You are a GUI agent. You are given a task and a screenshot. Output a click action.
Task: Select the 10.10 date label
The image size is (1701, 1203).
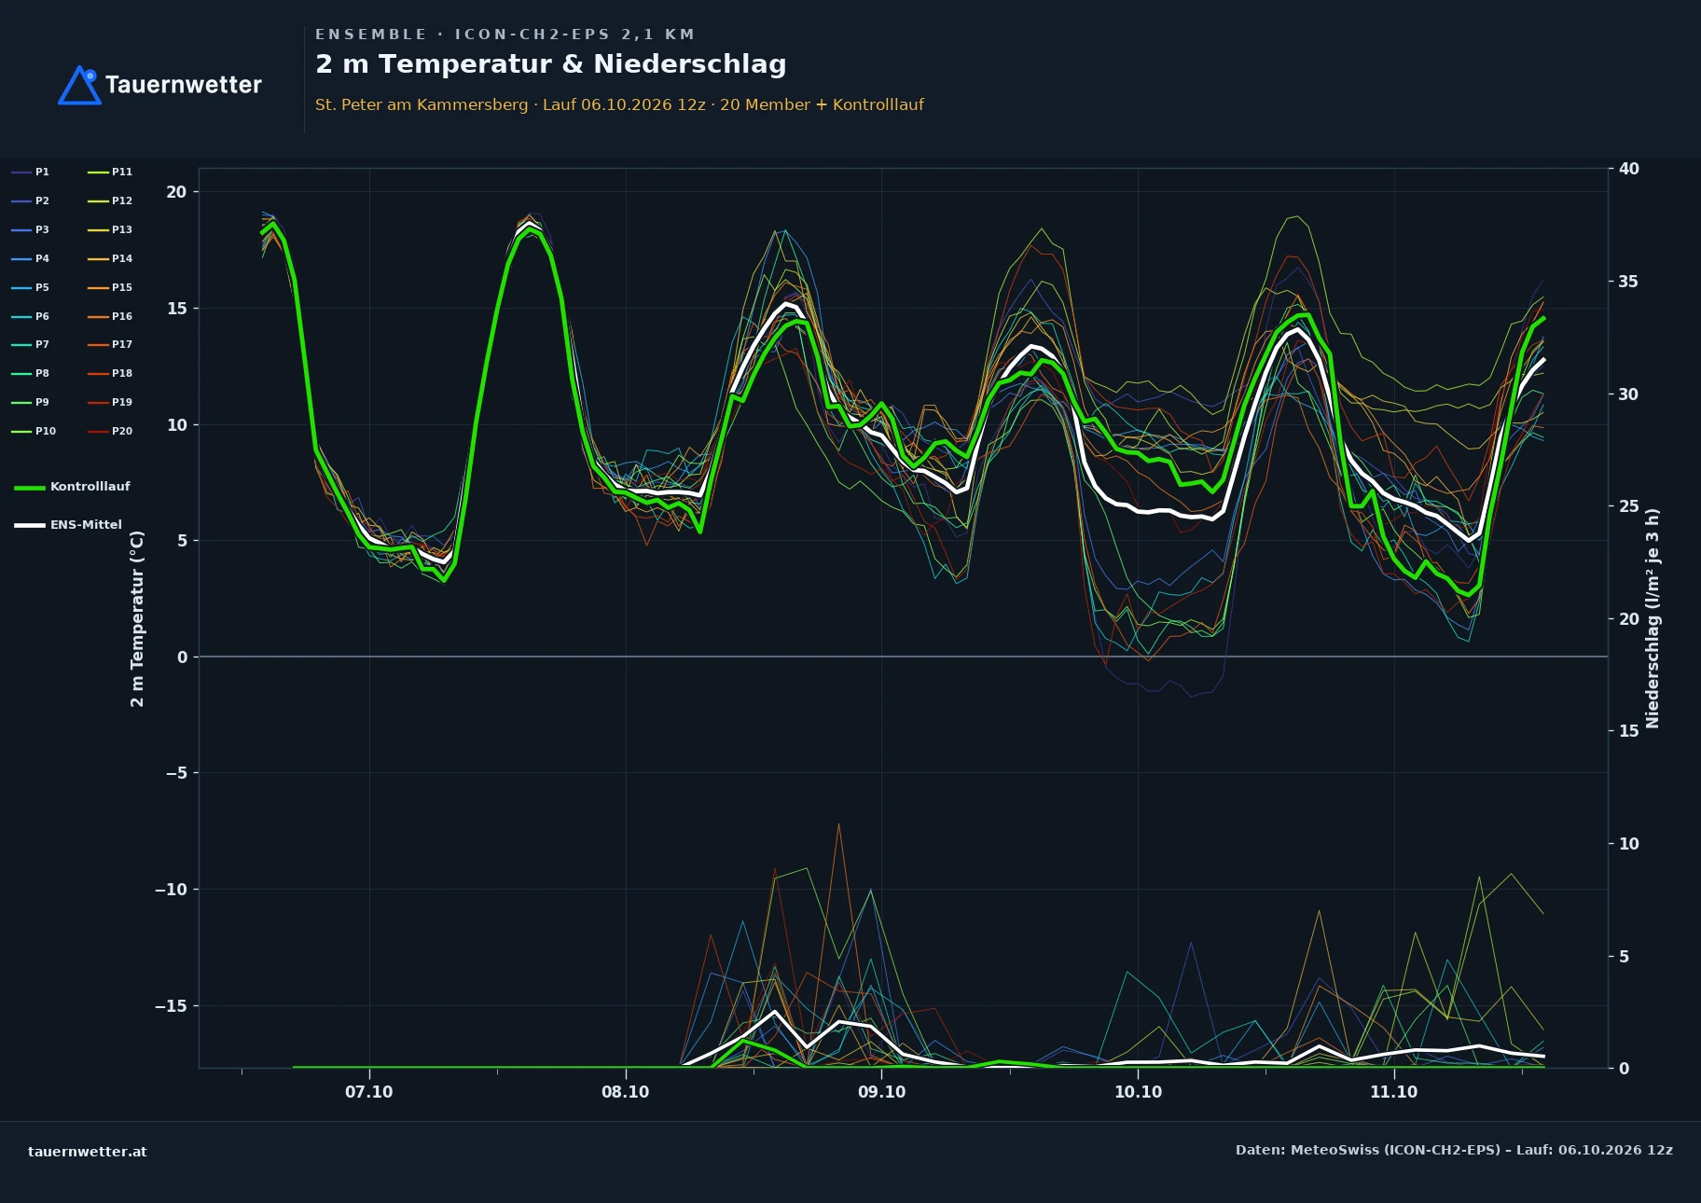[x=1138, y=1092]
